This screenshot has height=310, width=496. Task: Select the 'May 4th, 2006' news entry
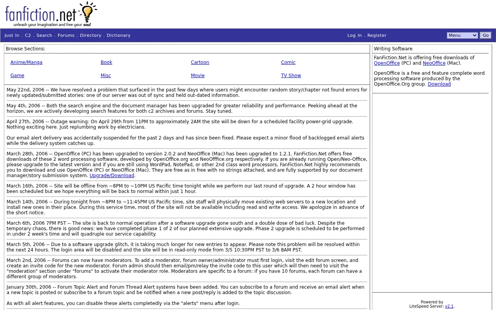click(x=187, y=108)
